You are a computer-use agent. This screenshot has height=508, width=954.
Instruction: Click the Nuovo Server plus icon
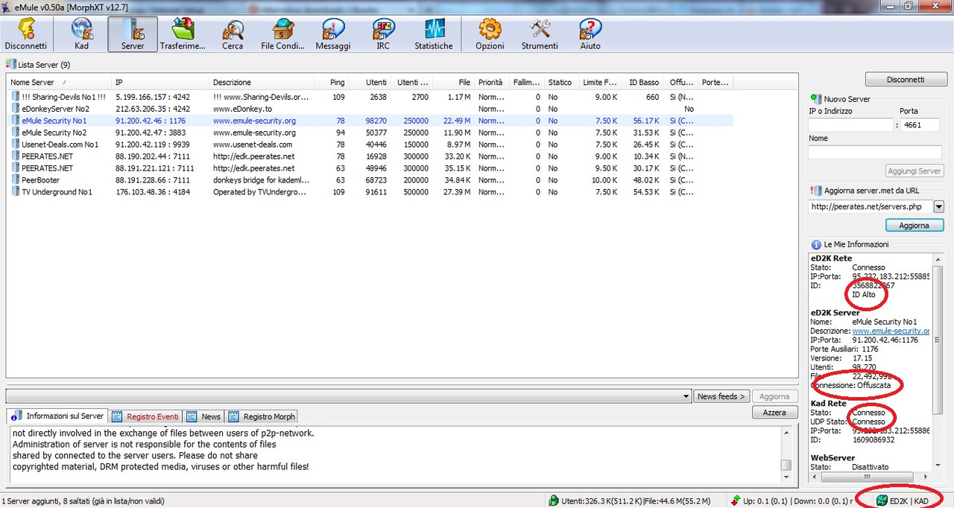(x=815, y=98)
